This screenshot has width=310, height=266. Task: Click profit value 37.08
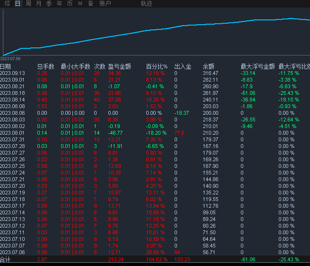(115, 100)
